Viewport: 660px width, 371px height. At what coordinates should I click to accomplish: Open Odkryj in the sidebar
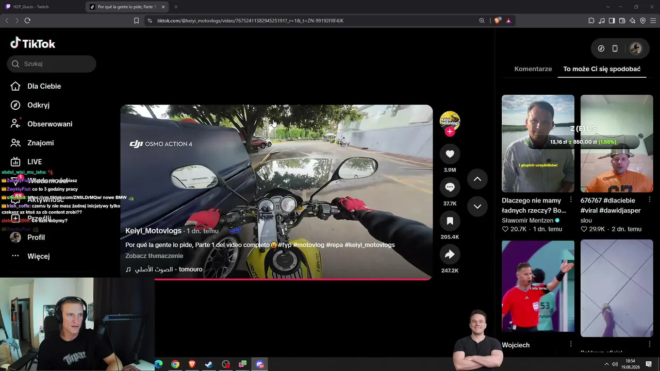[30, 105]
